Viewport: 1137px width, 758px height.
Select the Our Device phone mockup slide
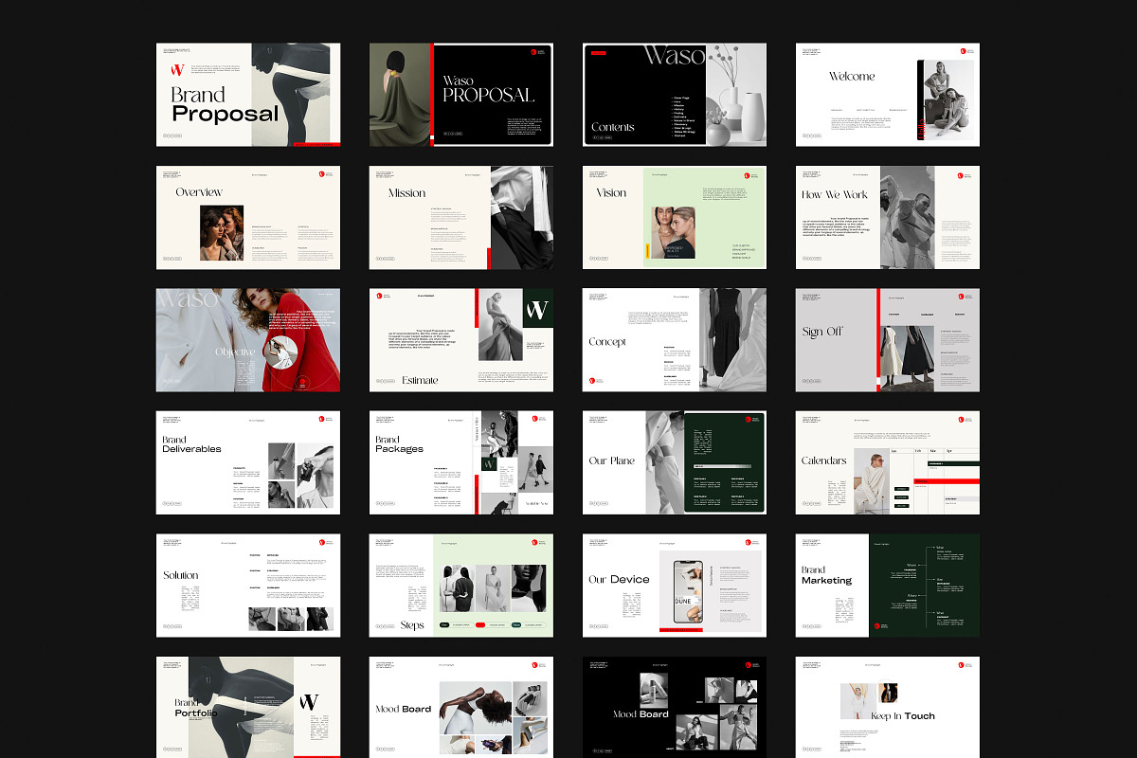click(x=675, y=586)
